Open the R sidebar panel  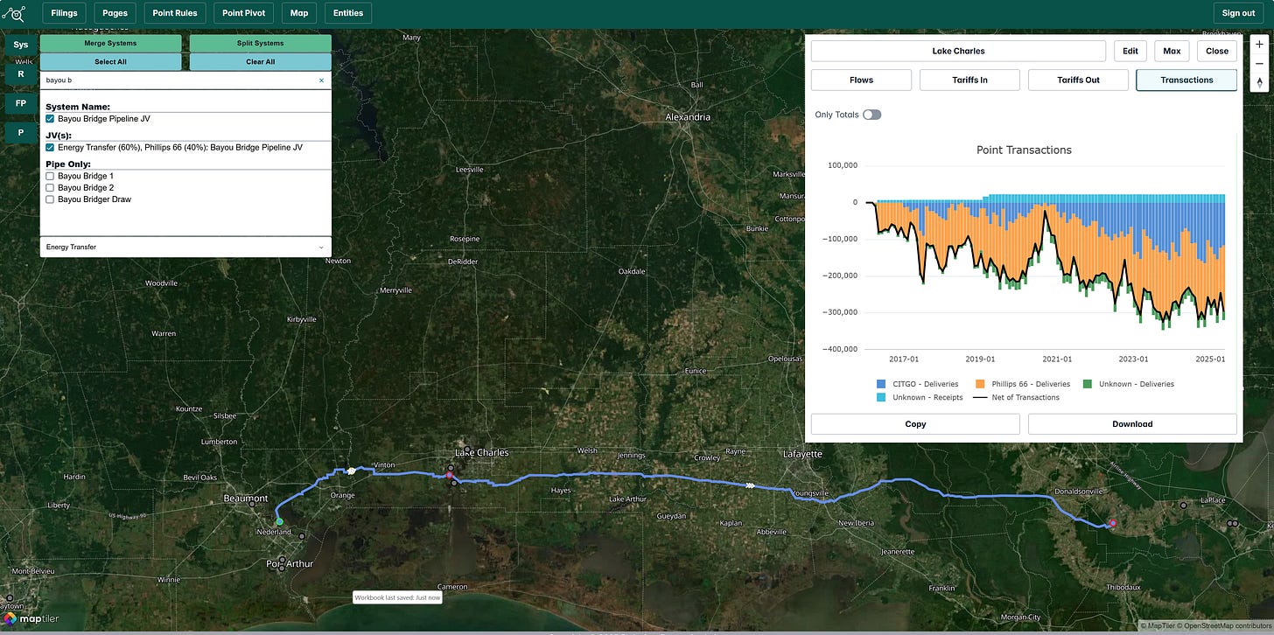click(20, 74)
